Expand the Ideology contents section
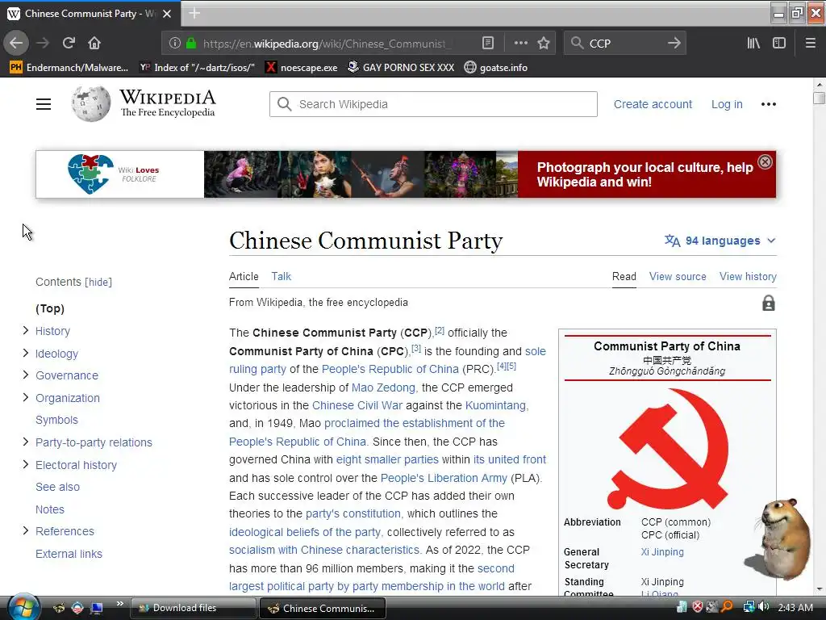This screenshot has width=826, height=620. [x=25, y=354]
